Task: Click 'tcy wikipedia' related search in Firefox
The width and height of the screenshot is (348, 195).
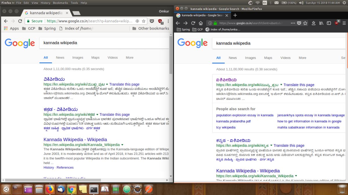Action: pos(226,127)
